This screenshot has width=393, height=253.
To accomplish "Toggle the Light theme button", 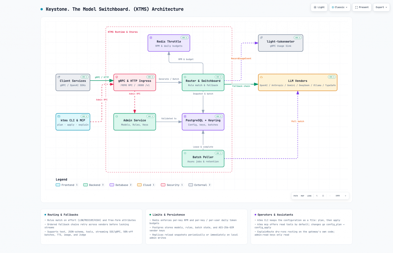I will 319,7.
